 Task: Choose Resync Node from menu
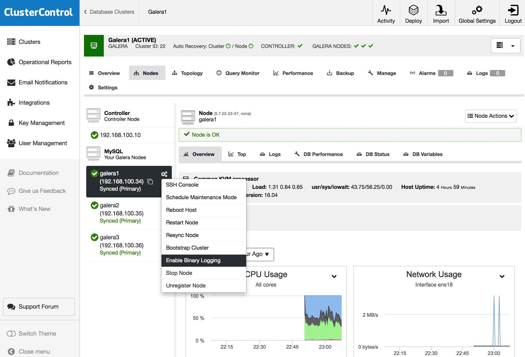point(204,235)
